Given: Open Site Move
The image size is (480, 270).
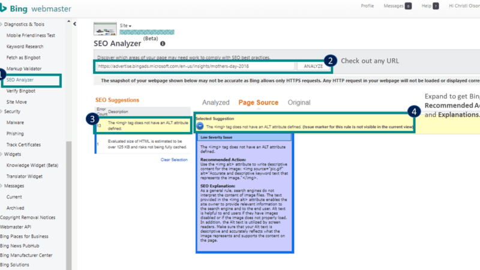Looking at the screenshot, I should pyautogui.click(x=17, y=102).
